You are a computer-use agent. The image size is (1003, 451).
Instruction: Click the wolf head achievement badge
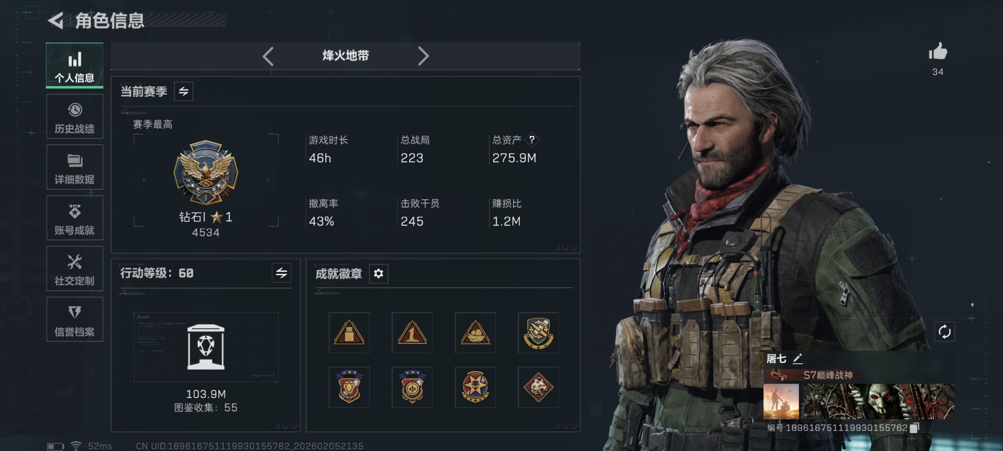coord(538,387)
